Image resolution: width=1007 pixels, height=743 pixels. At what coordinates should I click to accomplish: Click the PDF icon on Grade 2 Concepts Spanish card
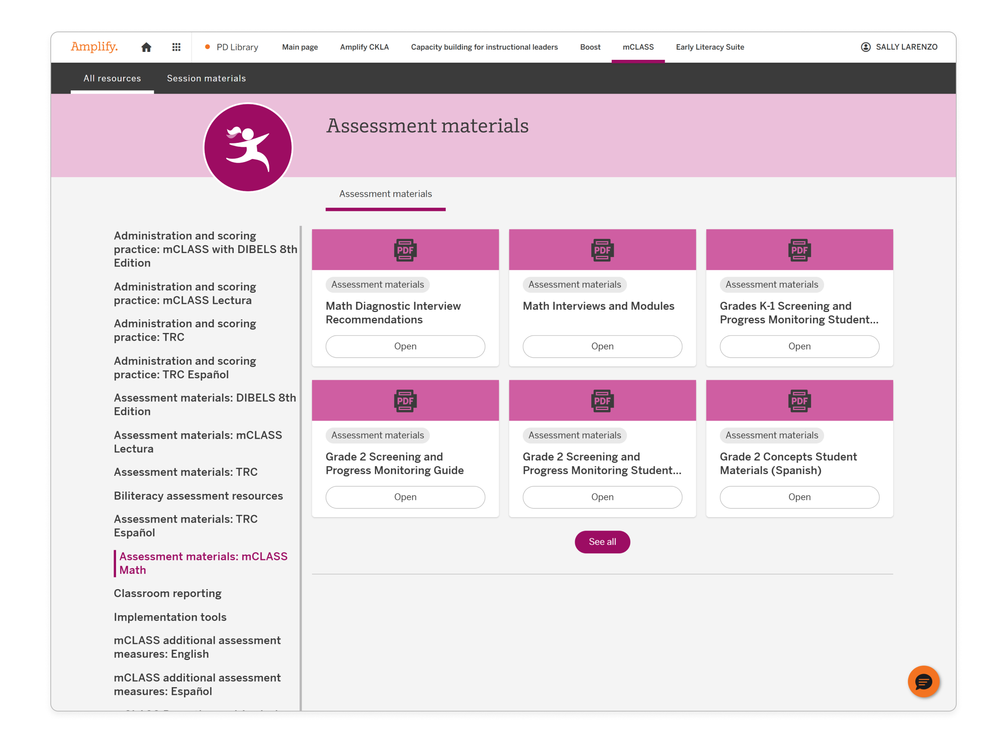799,400
